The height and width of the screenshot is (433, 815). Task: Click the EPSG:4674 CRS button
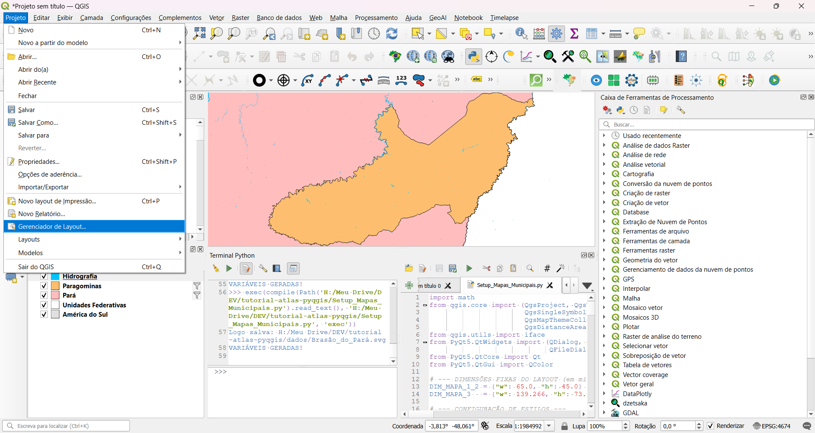point(772,426)
